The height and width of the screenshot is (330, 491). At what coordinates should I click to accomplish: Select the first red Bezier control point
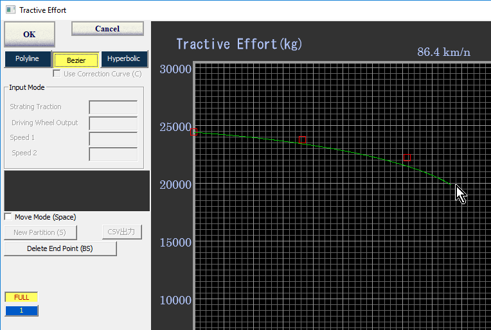[x=194, y=132]
